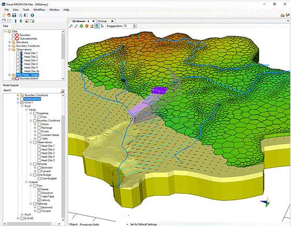Screen dimensions: 291x227
Task: Select the Data panel tab
Action: (x=6, y=26)
